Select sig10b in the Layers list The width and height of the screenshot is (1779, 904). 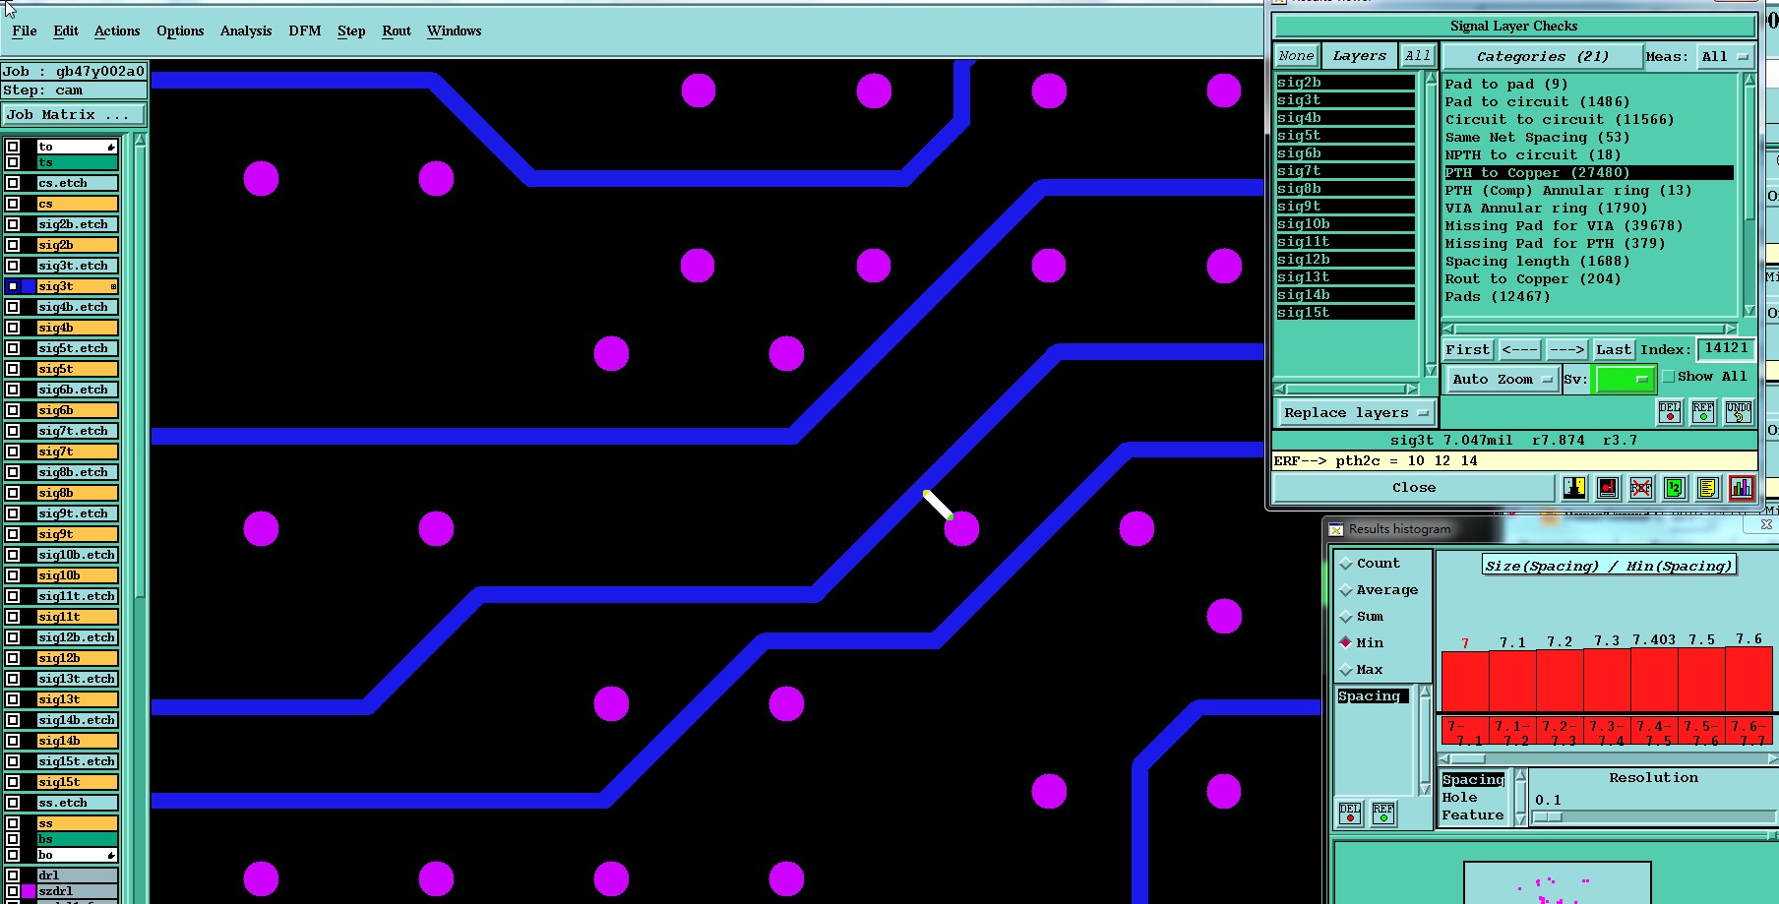point(1345,224)
